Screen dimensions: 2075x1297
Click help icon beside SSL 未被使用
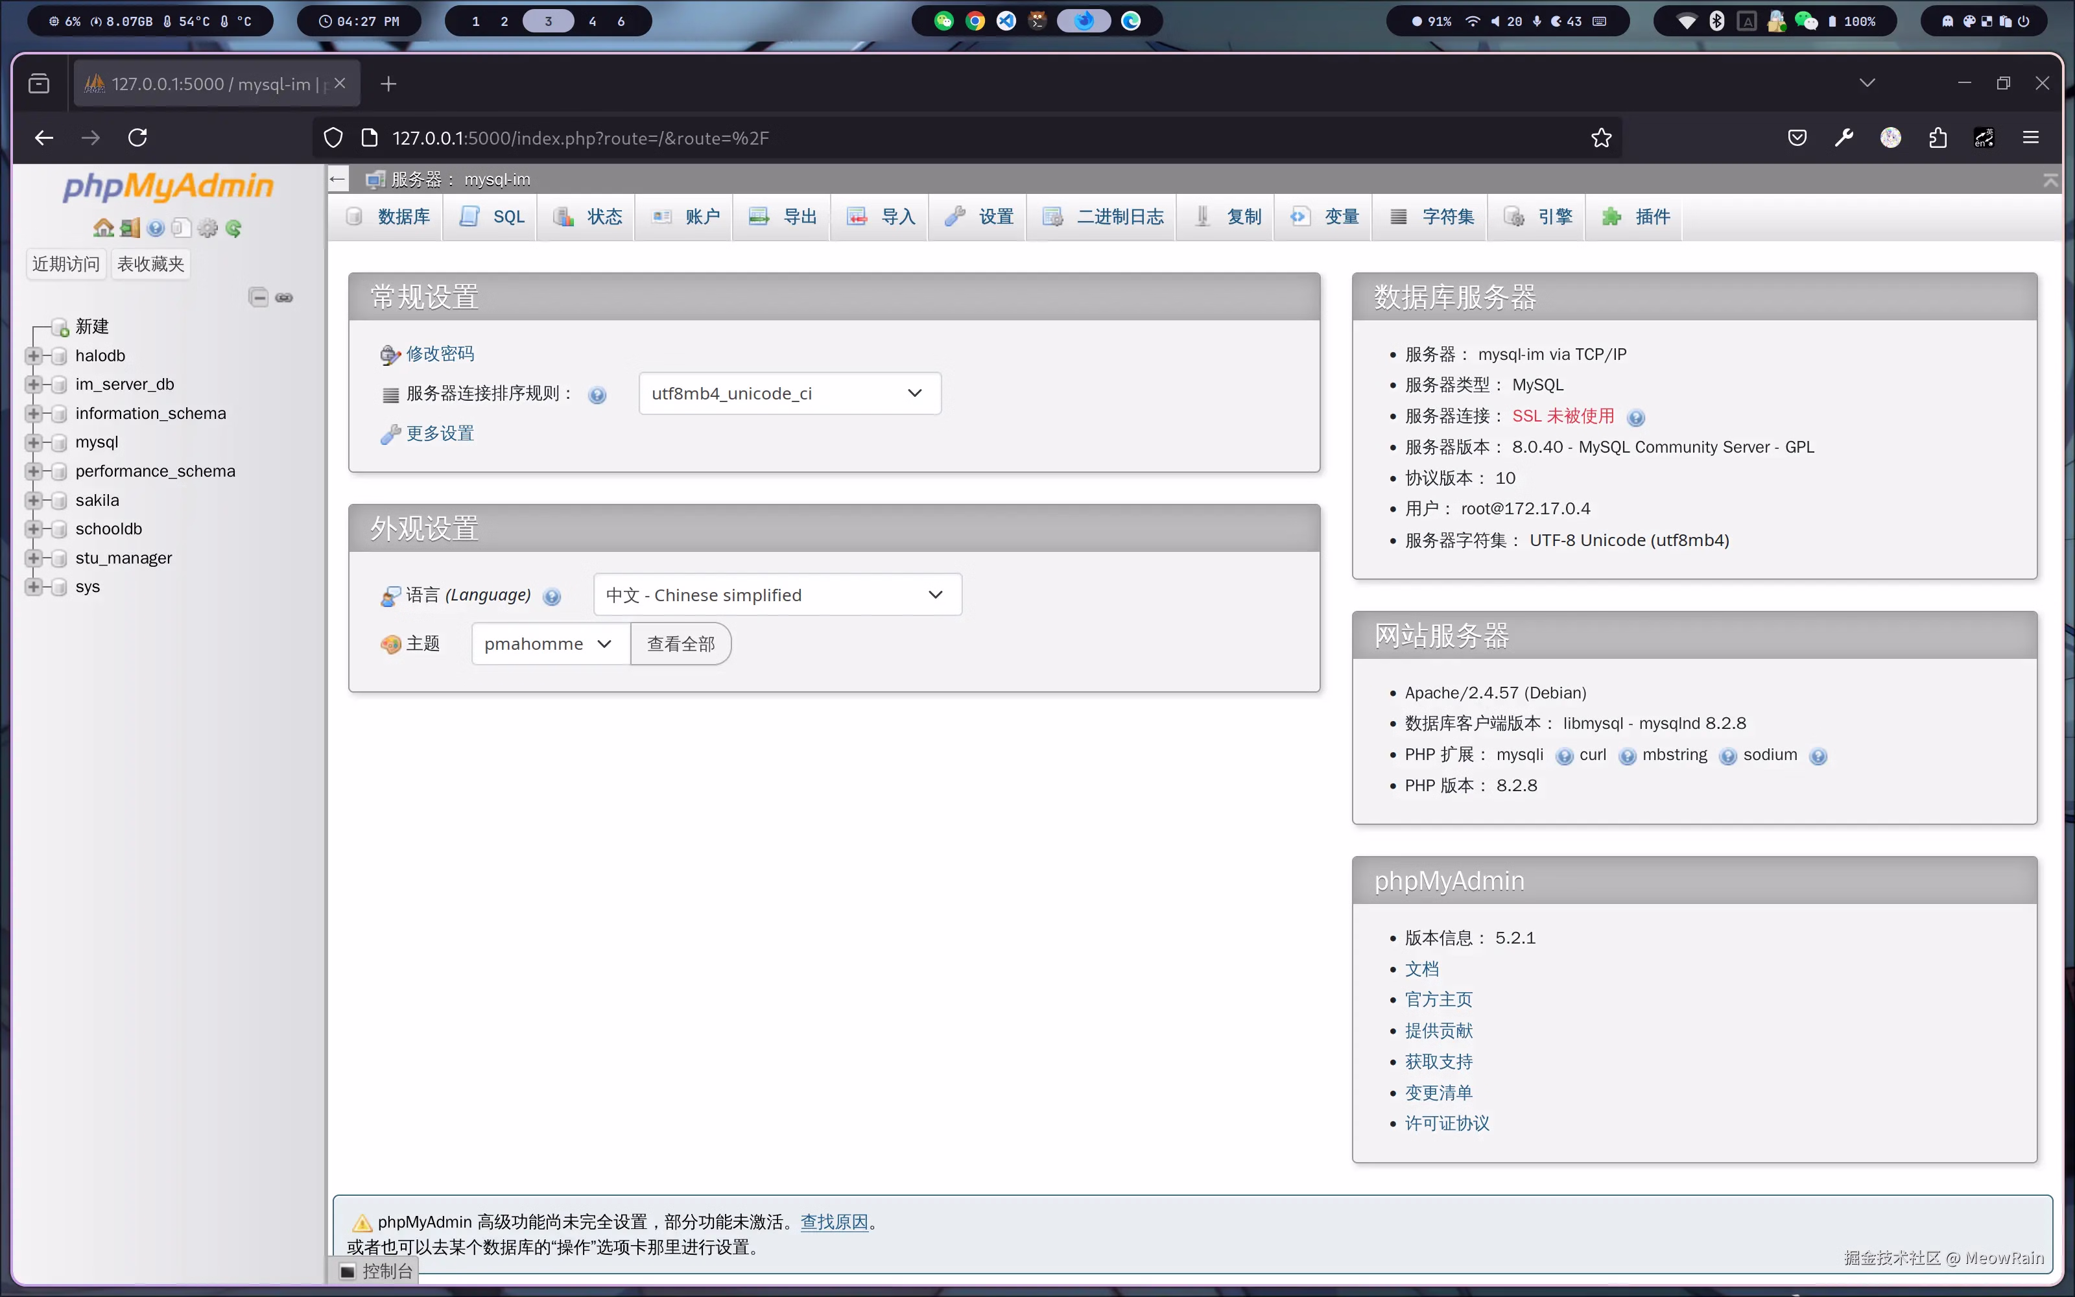coord(1635,418)
